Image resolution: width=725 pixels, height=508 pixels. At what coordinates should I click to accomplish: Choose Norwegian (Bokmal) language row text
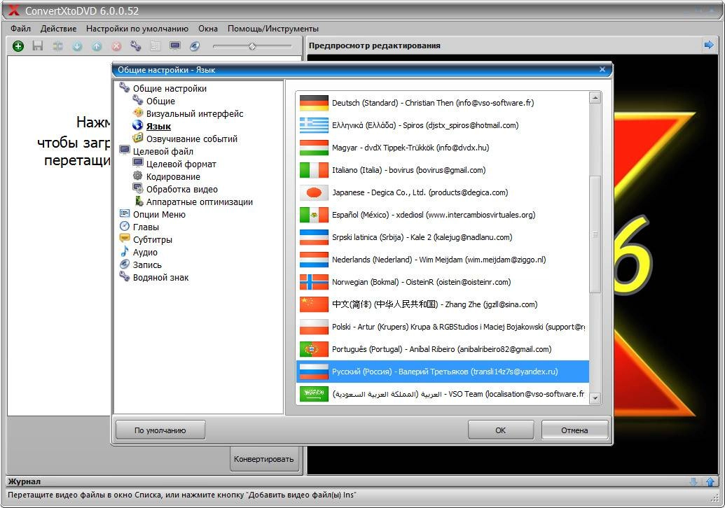coord(421,282)
